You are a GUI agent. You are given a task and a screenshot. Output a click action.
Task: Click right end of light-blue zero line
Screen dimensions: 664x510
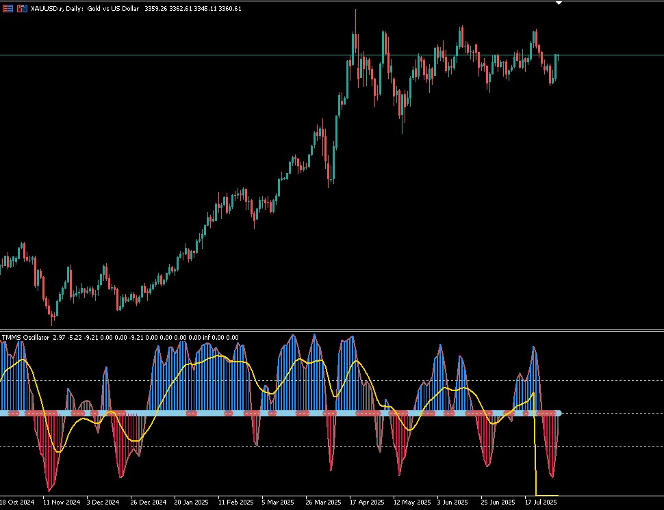[x=559, y=413]
